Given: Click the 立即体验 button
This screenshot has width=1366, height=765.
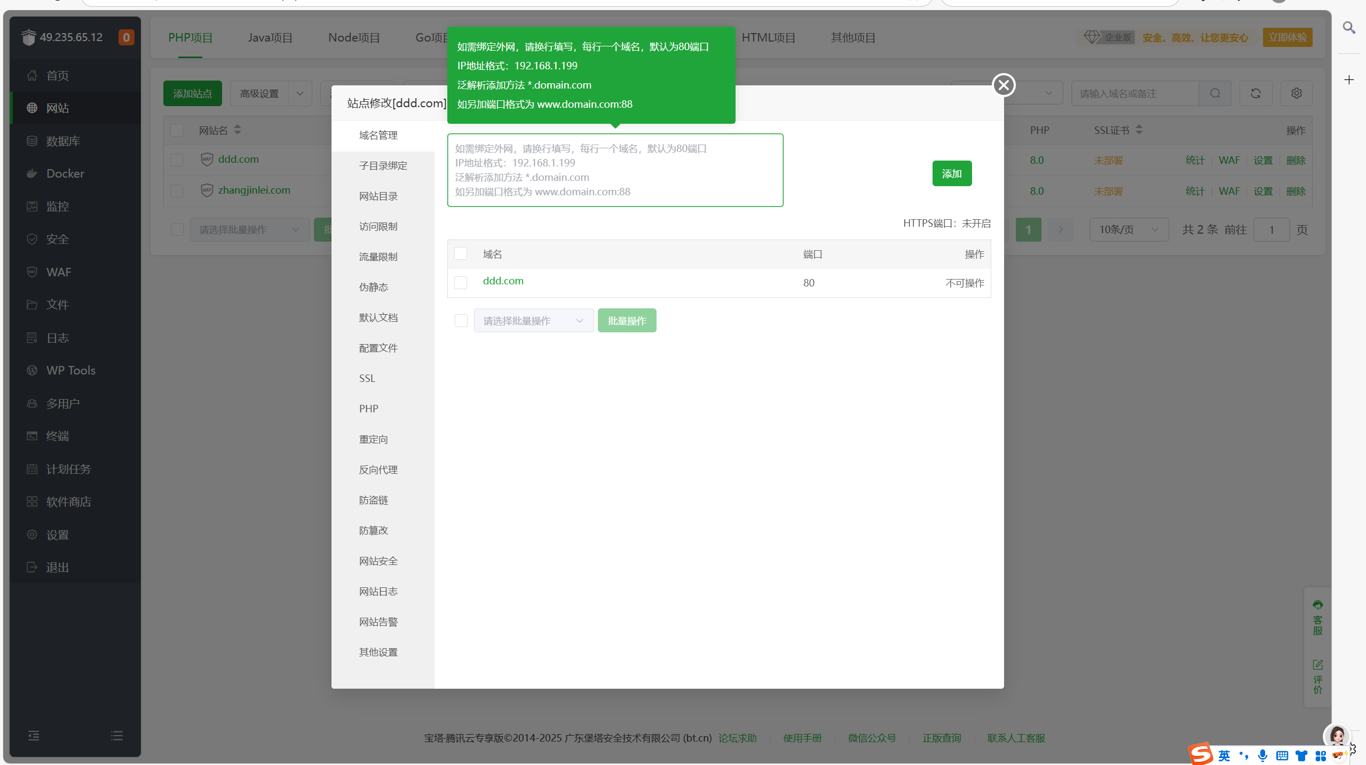Looking at the screenshot, I should (x=1287, y=37).
